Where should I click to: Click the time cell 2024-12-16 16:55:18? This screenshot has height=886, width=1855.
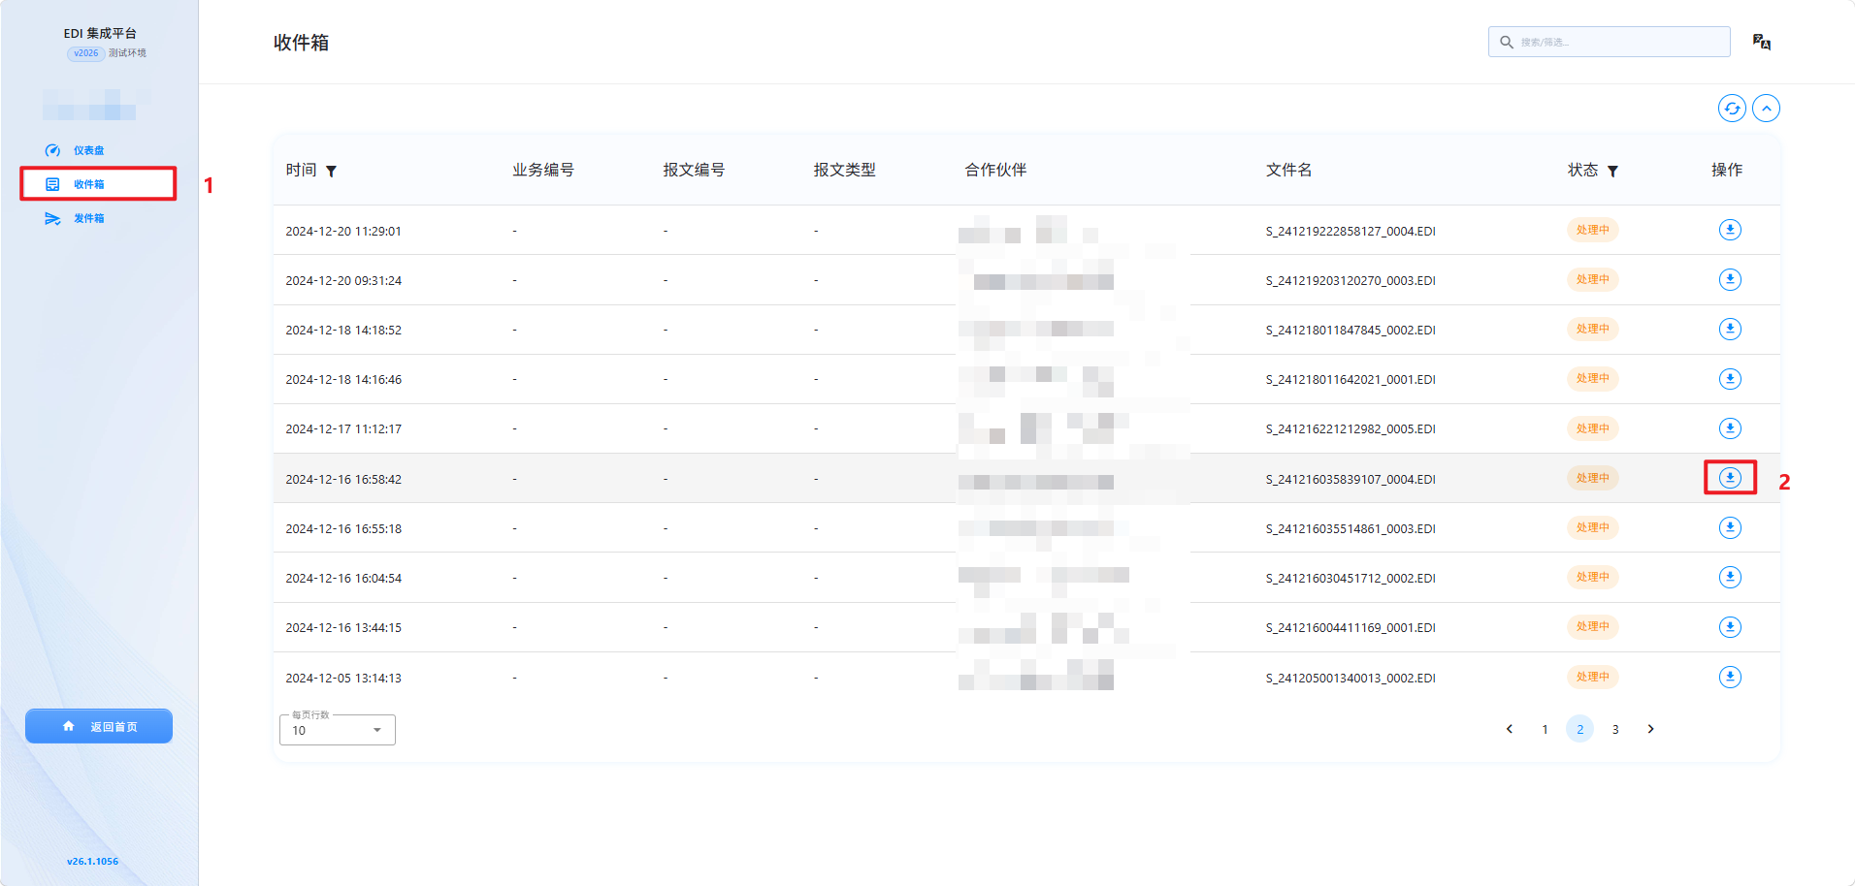343,529
